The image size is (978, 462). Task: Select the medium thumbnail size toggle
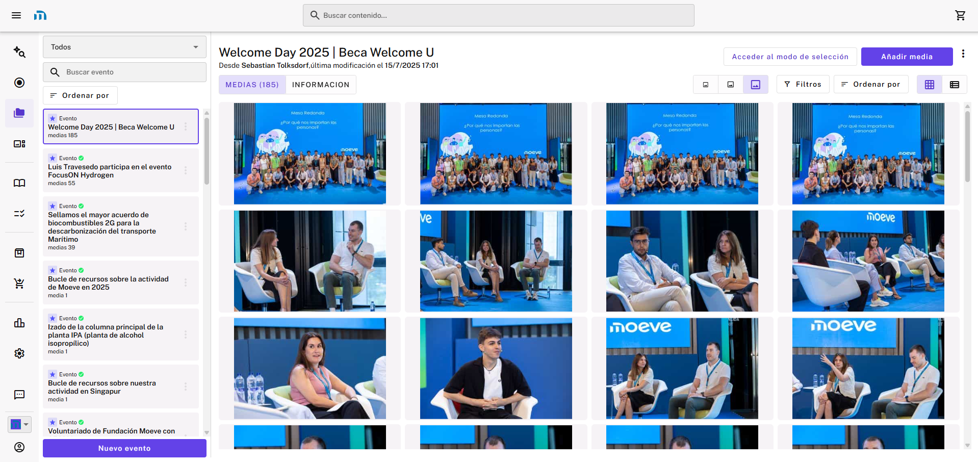(731, 85)
